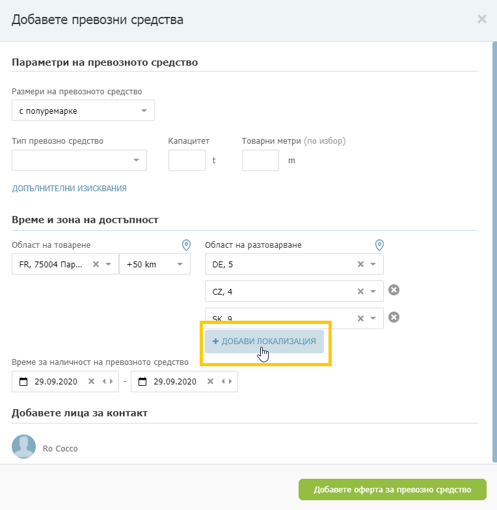Click the dialog vertical scrollbar

[x=494, y=252]
